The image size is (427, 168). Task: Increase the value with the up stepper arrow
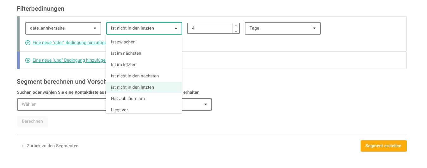click(236, 25)
